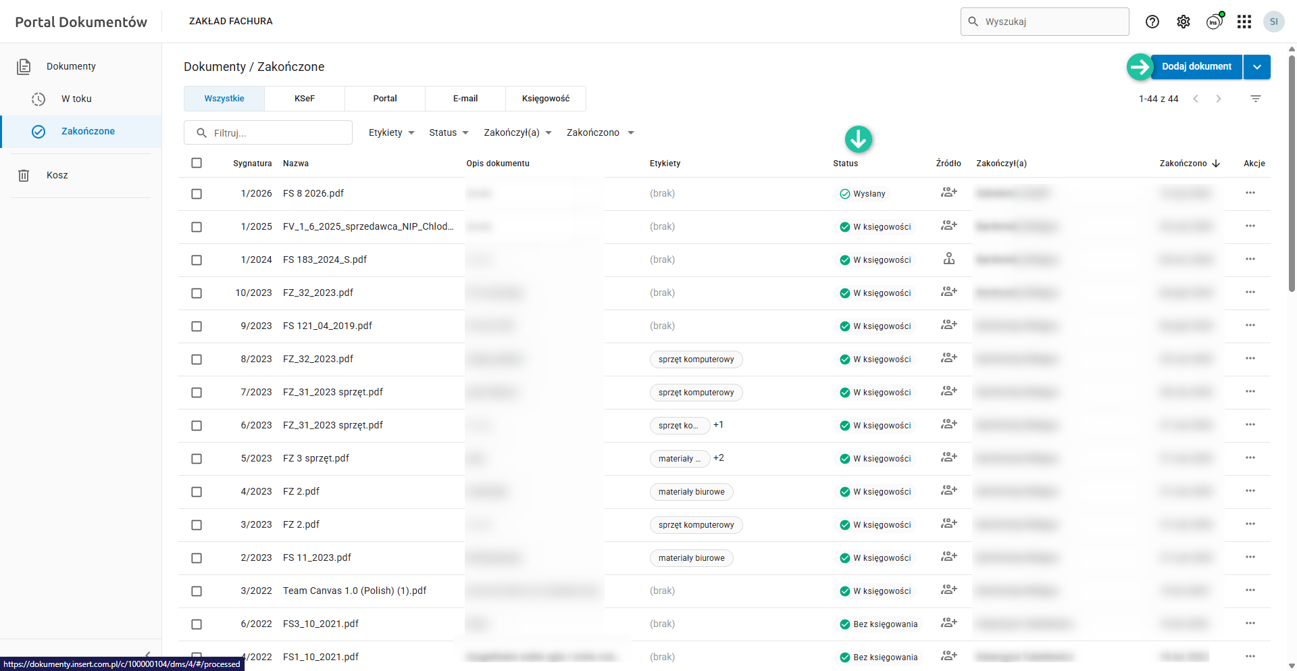
Task: Open the arrow next to Dodaj dokument
Action: pyautogui.click(x=1257, y=67)
